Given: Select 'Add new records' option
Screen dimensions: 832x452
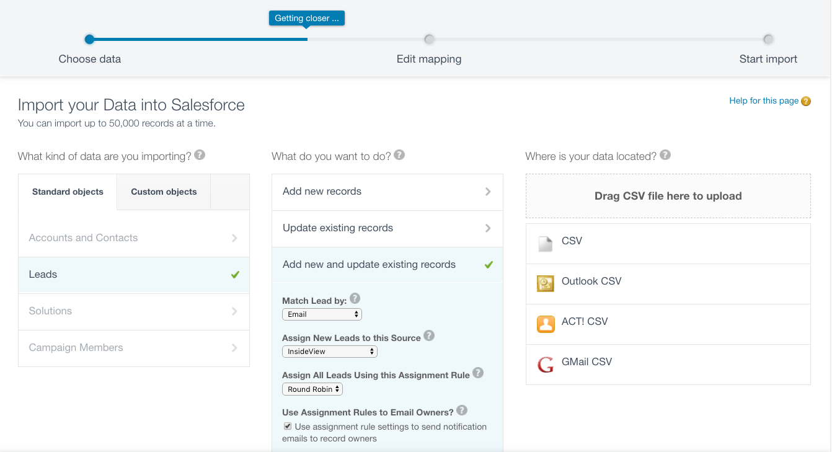Looking at the screenshot, I should click(387, 192).
